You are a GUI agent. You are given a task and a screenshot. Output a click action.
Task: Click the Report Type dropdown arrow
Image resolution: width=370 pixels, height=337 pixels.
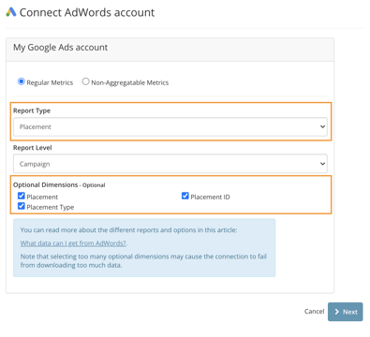point(322,126)
